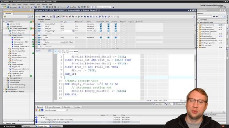Image resolution: width=229 pixels, height=128 pixels.
Task: Expand the Ungrouped devices node
Action: coord(6,78)
